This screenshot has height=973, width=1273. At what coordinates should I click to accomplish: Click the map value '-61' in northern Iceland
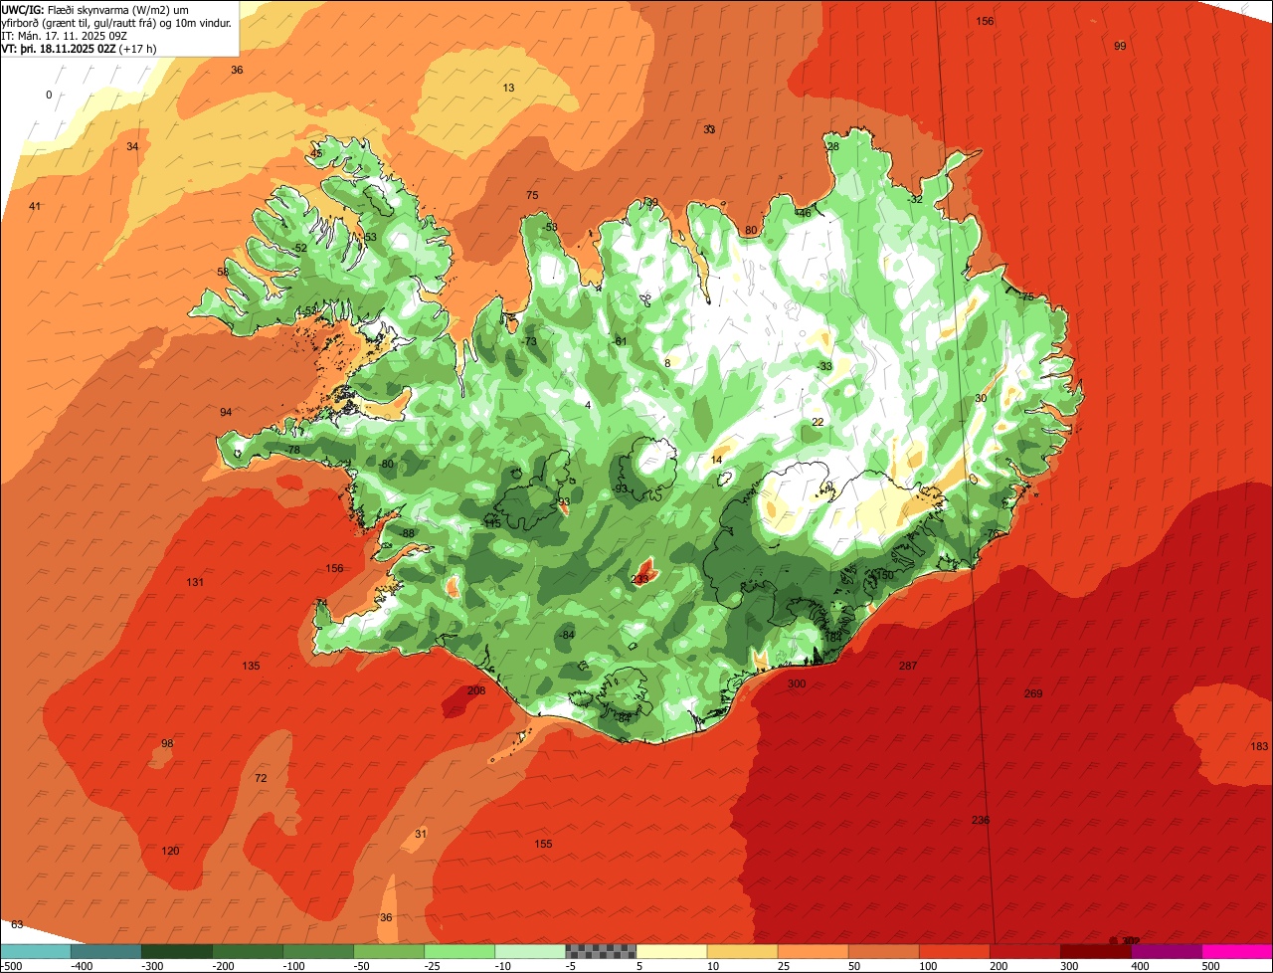click(620, 341)
